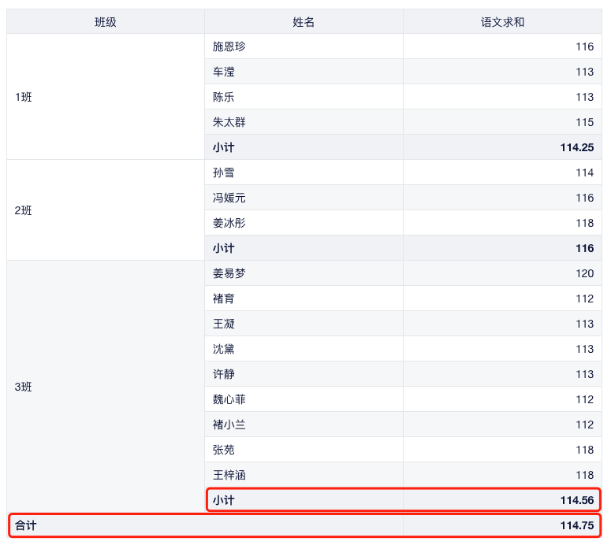This screenshot has height=545, width=611.
Task: Select the 合计 total row label
Action: click(x=26, y=525)
